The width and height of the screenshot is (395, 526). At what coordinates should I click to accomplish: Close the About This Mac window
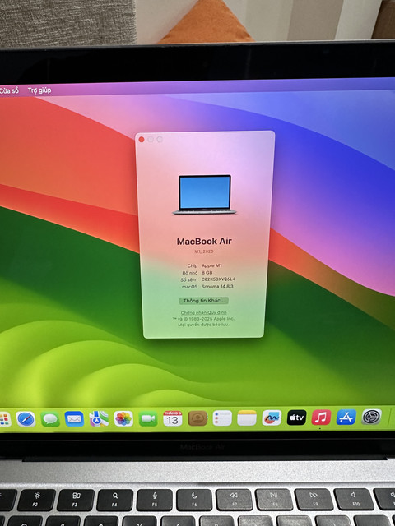[x=142, y=139]
